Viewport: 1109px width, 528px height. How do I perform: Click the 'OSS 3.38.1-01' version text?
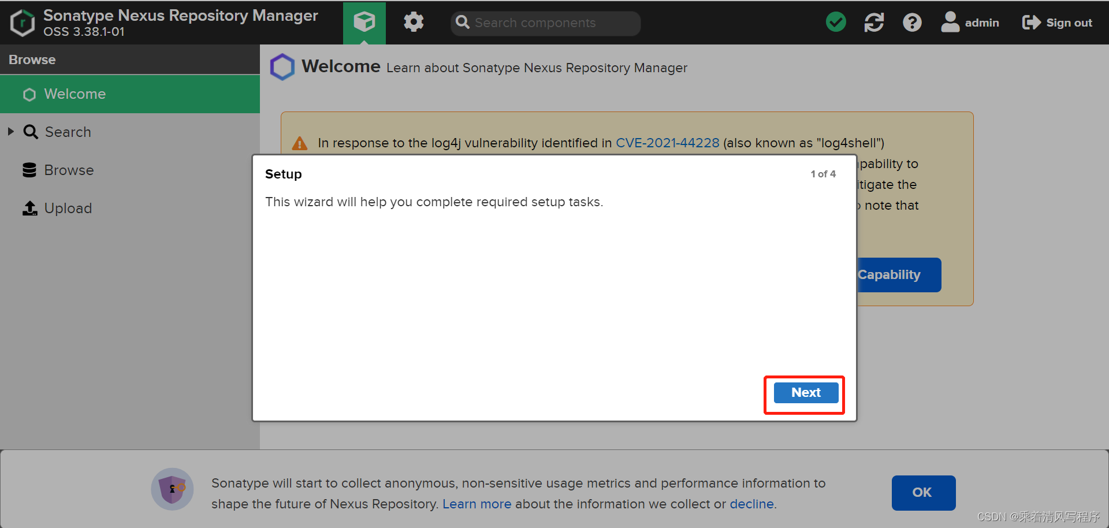pos(84,32)
